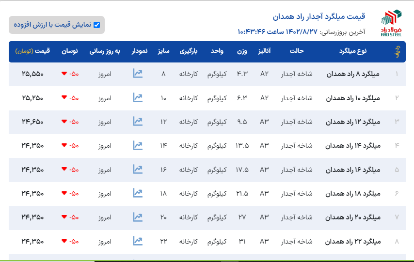
Task: Open chart icon for میلگرد 20 راد همدان
Action: (x=138, y=217)
